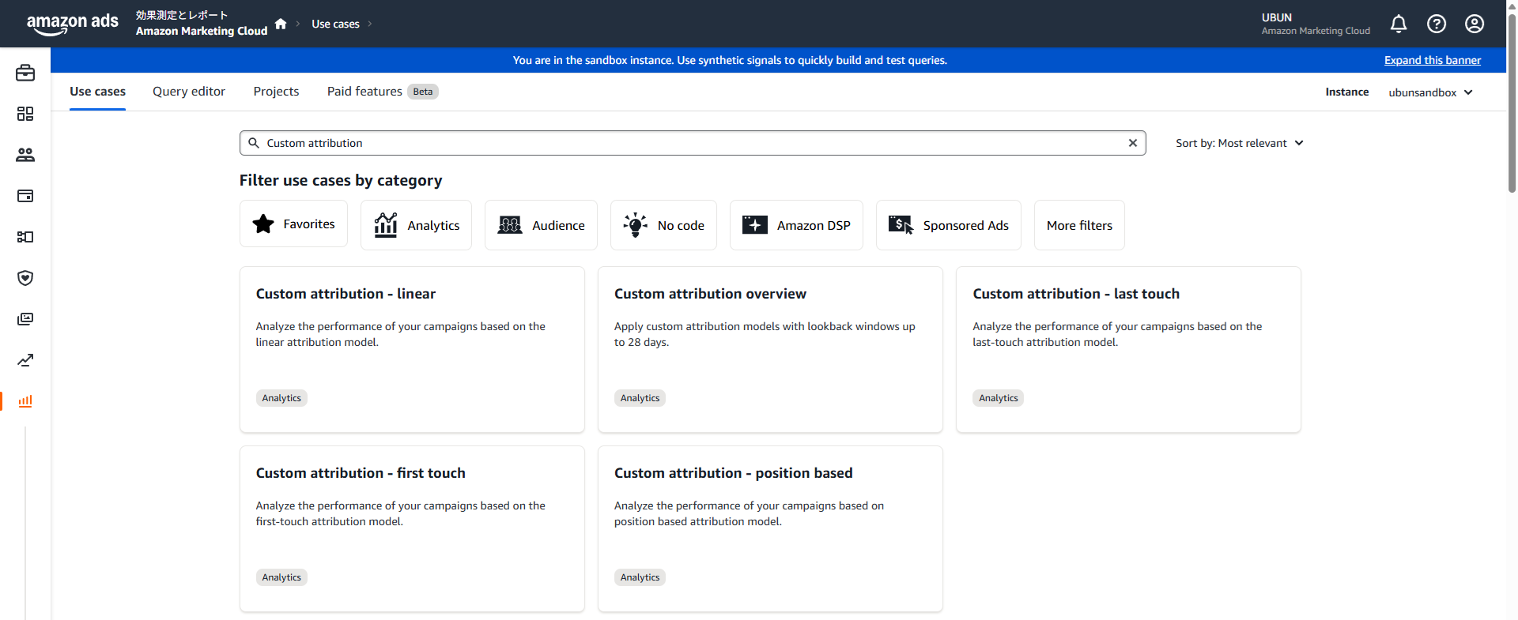Open the notifications bell
The image size is (1518, 620).
[x=1399, y=24]
